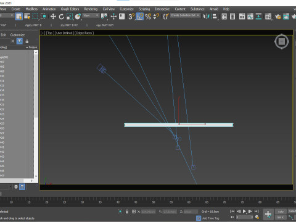296x222 pixels.
Task: Choose the Rectangular Selection Region tool
Action: (35, 17)
